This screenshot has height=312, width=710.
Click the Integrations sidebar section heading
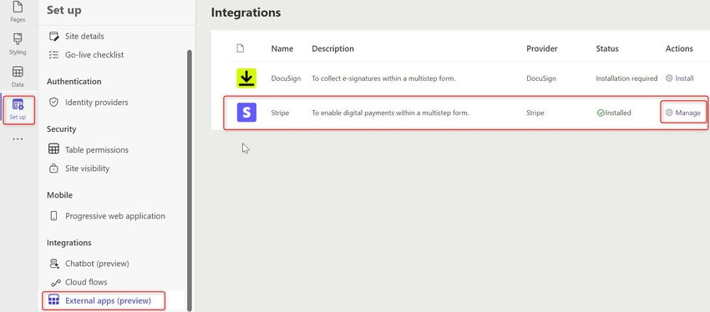68,243
